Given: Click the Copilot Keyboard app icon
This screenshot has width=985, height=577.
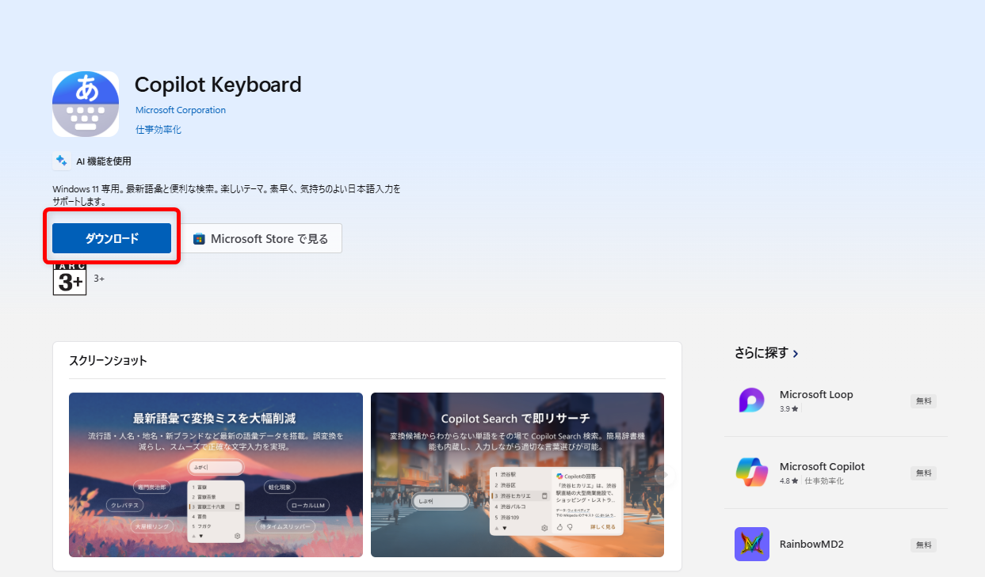Looking at the screenshot, I should click(x=86, y=104).
